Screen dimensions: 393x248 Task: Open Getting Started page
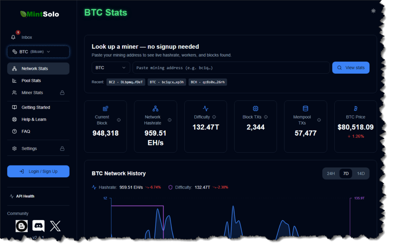click(x=38, y=107)
